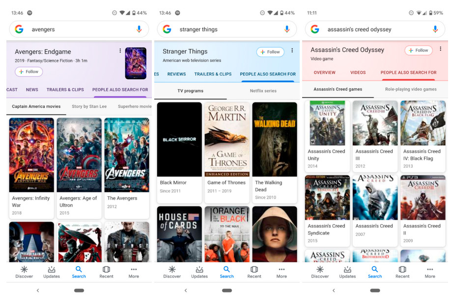Open More in the stranger things screen bottom bar

(282, 272)
